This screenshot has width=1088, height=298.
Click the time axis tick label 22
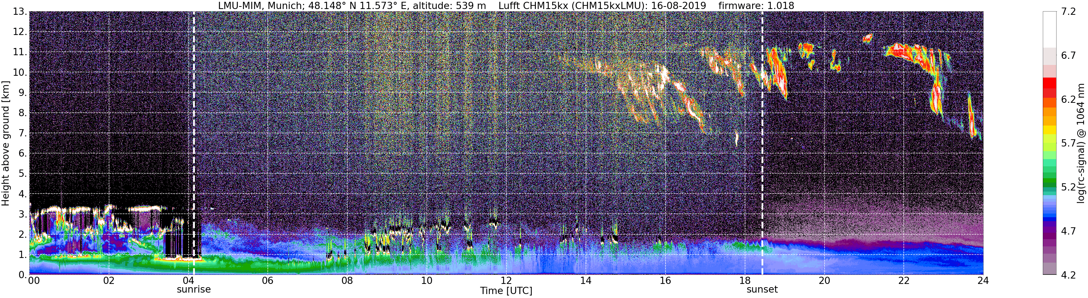coord(904,281)
